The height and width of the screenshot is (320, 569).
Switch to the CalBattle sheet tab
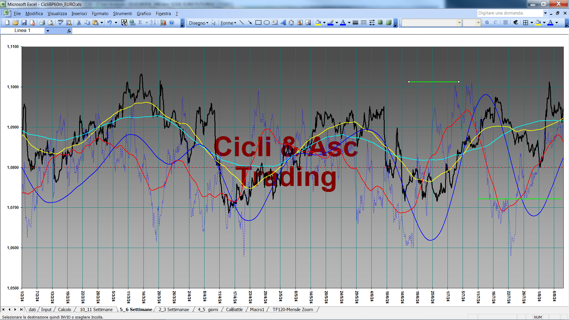point(234,310)
